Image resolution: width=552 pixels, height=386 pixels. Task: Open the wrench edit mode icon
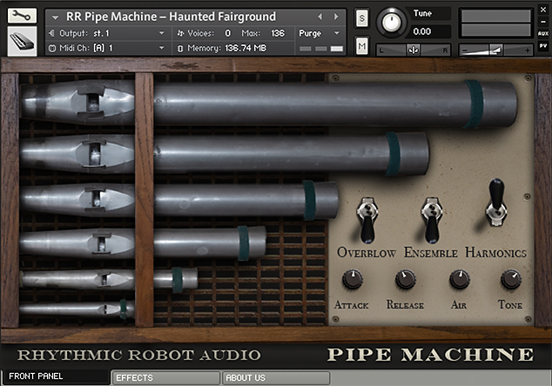22,16
